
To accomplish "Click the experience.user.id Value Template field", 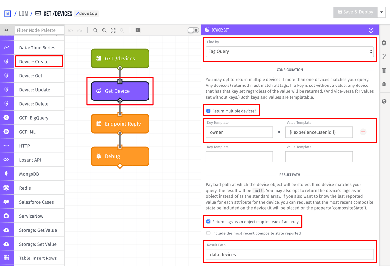I will 319,132.
